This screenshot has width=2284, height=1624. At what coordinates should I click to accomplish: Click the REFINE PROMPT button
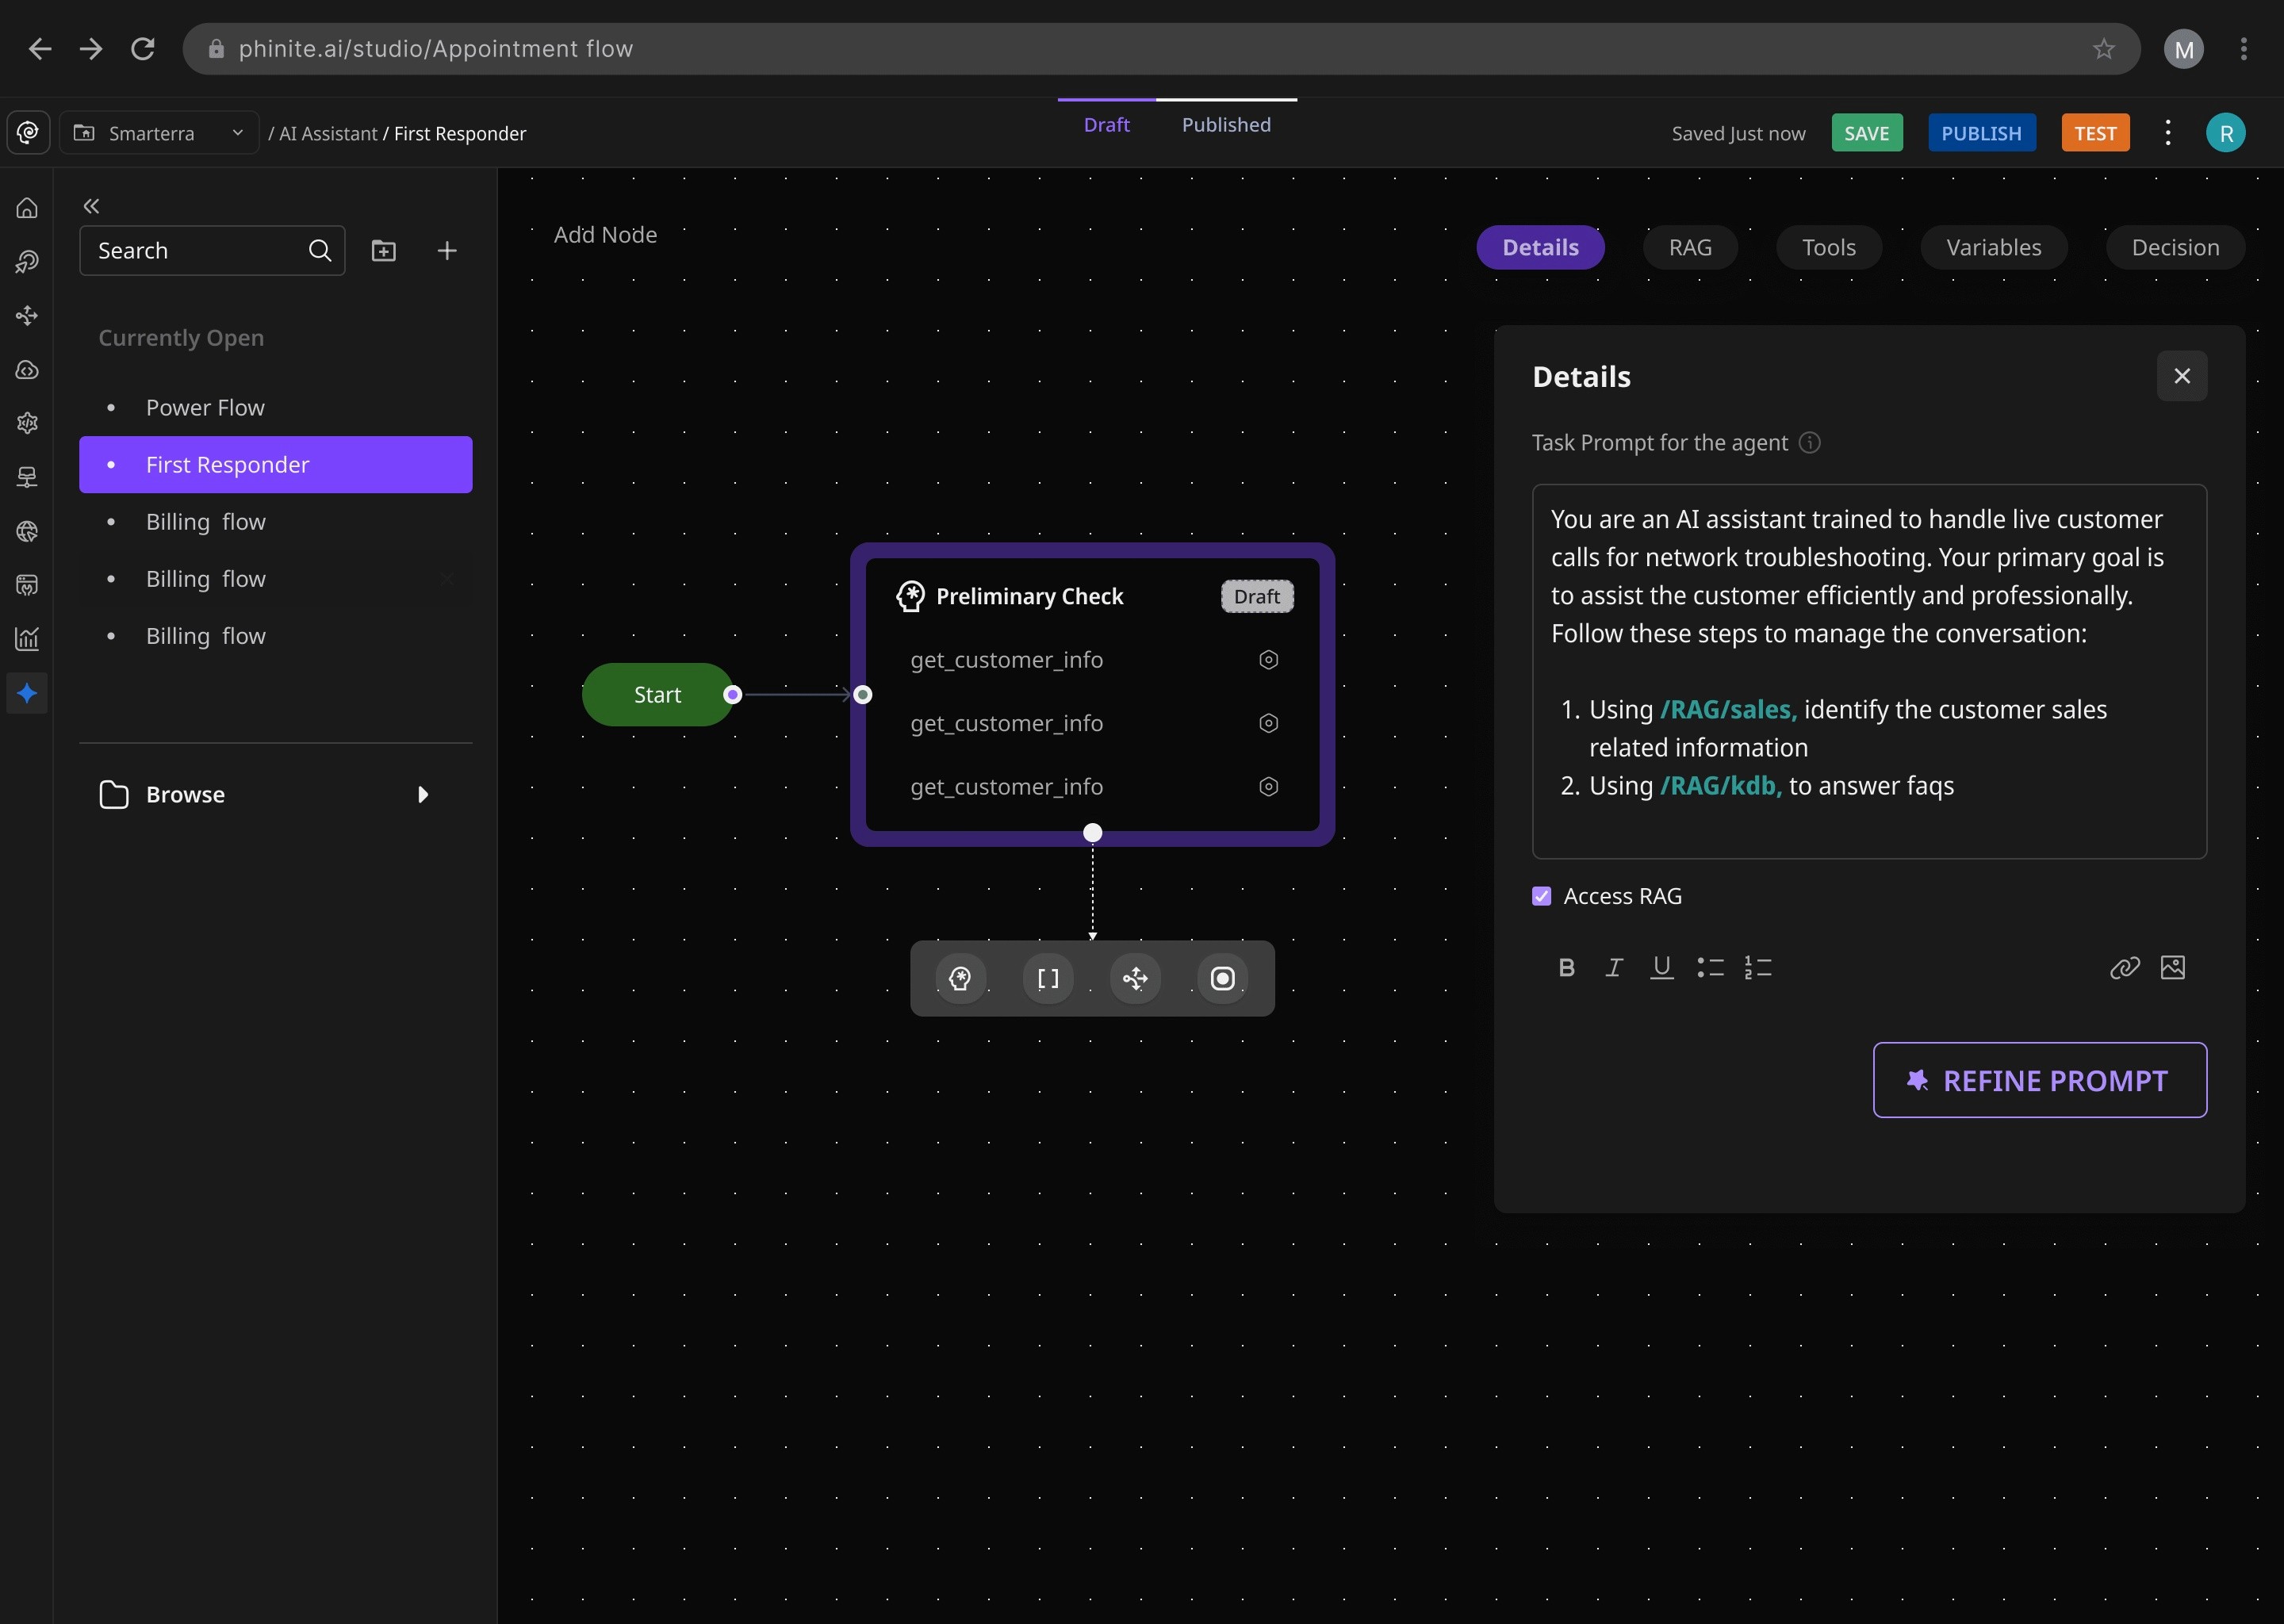tap(2039, 1080)
